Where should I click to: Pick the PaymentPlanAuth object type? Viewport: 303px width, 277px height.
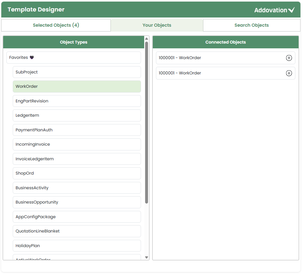click(77, 130)
